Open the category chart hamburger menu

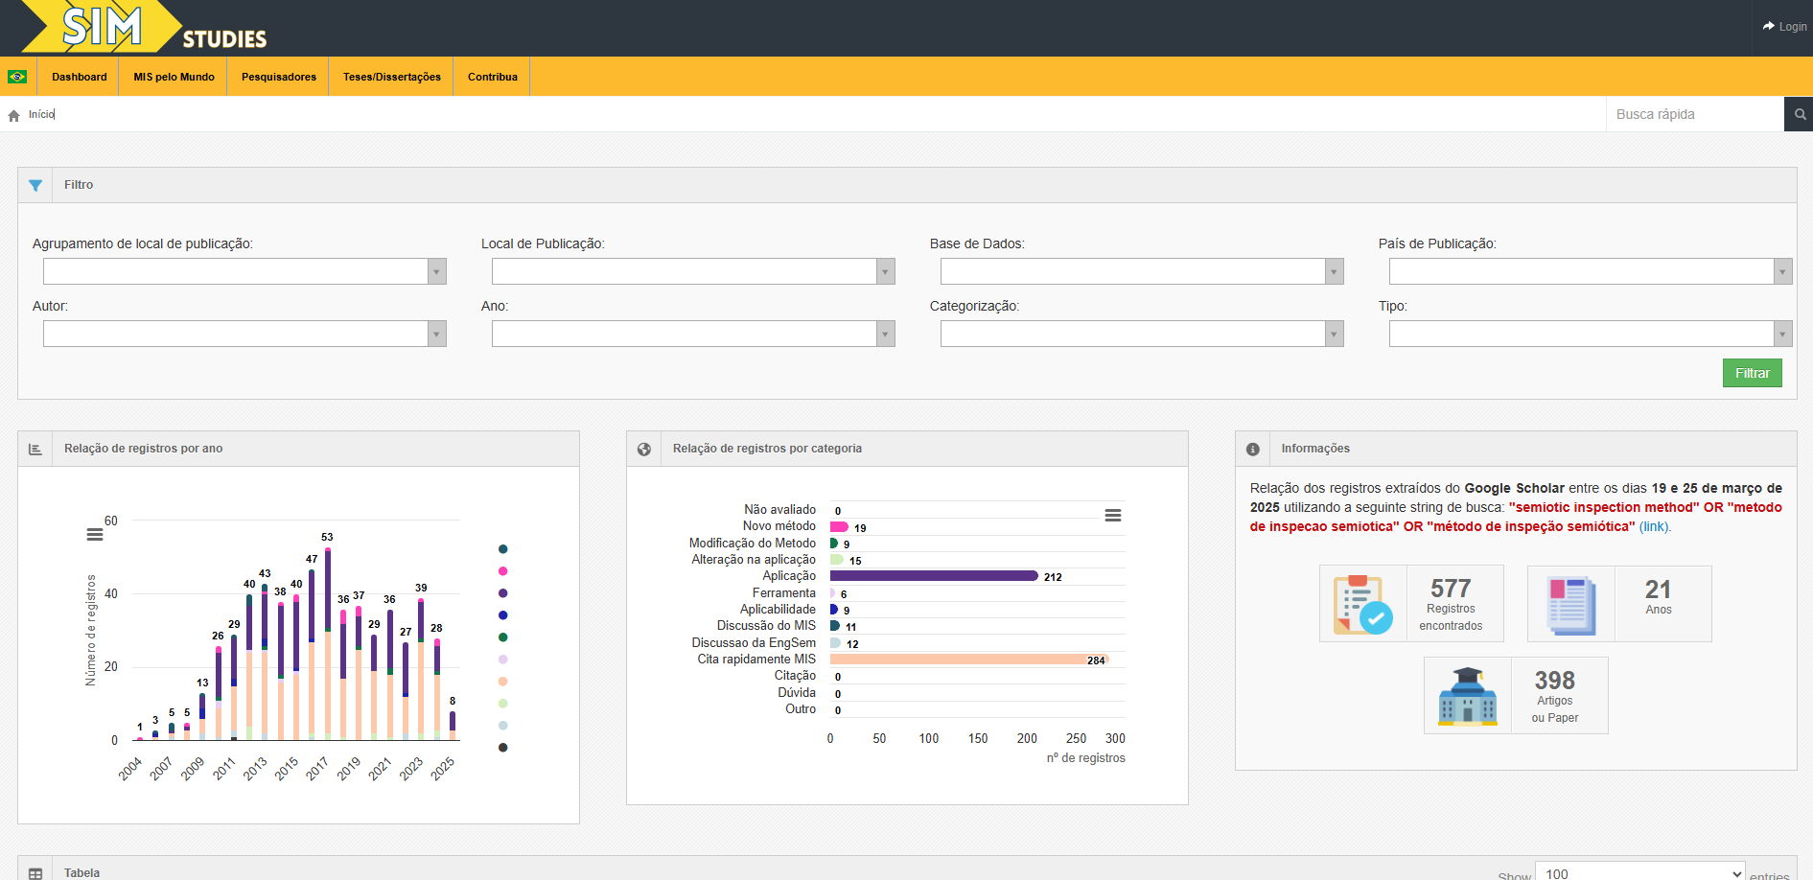1112,516
